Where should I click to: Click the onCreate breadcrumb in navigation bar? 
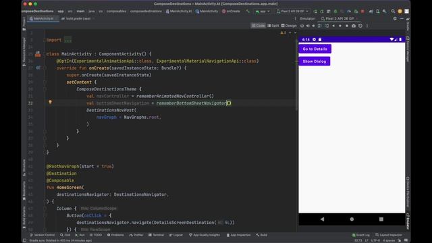pyautogui.click(x=231, y=11)
